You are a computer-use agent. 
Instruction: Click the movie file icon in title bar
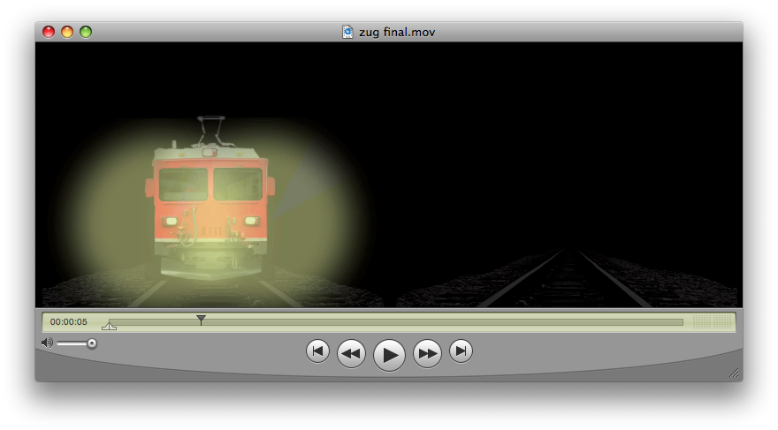pos(348,32)
